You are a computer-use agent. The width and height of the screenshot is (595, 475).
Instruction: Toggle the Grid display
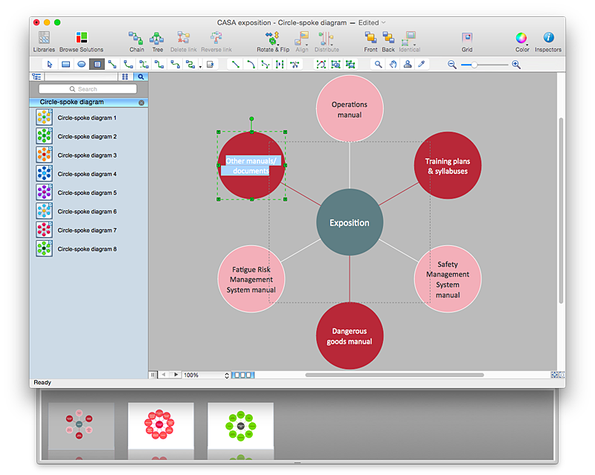(467, 37)
